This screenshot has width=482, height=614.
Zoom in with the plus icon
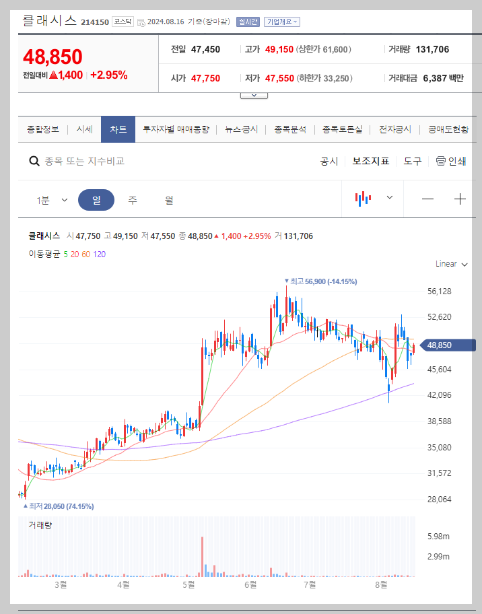(460, 198)
